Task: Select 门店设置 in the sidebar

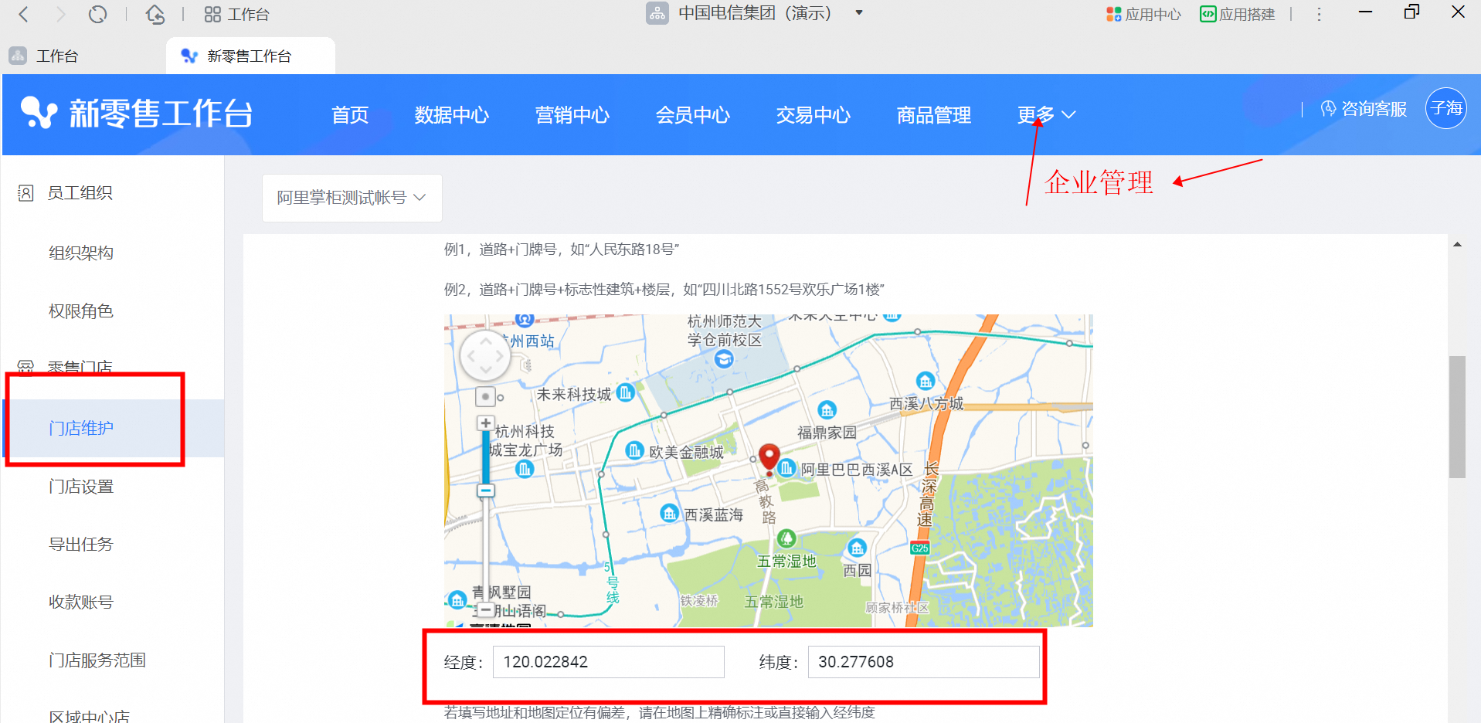Action: pyautogui.click(x=81, y=487)
